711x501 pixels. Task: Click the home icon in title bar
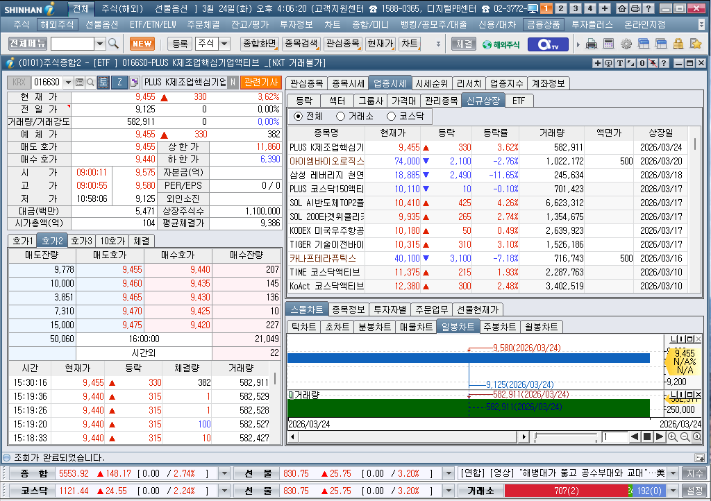[622, 8]
